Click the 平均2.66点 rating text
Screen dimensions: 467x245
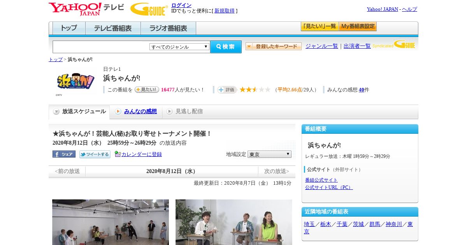pyautogui.click(x=290, y=90)
